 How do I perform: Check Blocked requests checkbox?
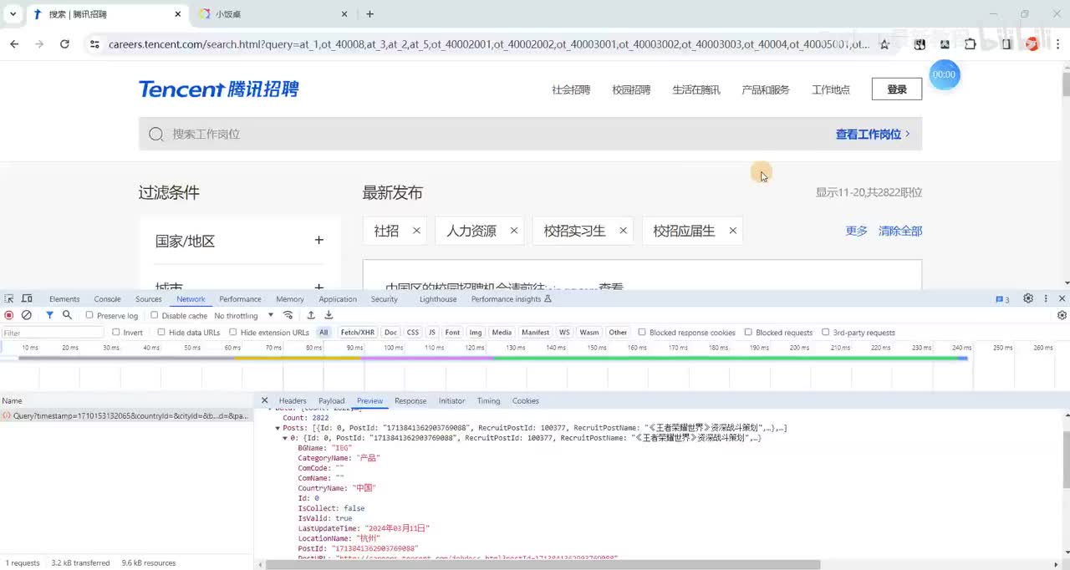pos(748,332)
